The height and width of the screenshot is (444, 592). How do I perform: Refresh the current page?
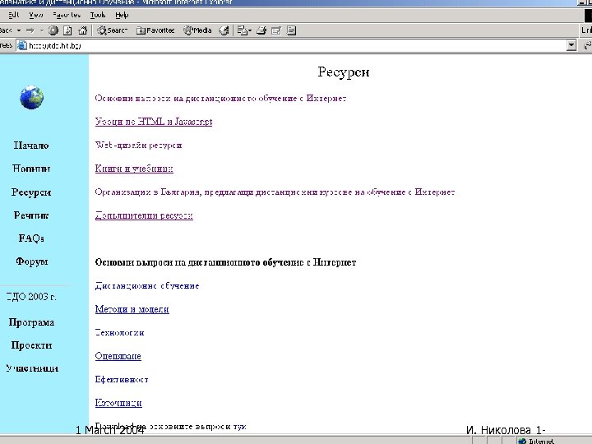(67, 30)
